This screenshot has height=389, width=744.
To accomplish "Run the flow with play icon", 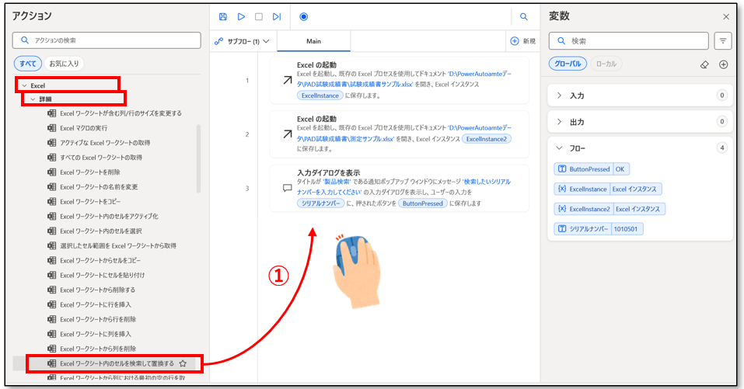I will point(241,16).
